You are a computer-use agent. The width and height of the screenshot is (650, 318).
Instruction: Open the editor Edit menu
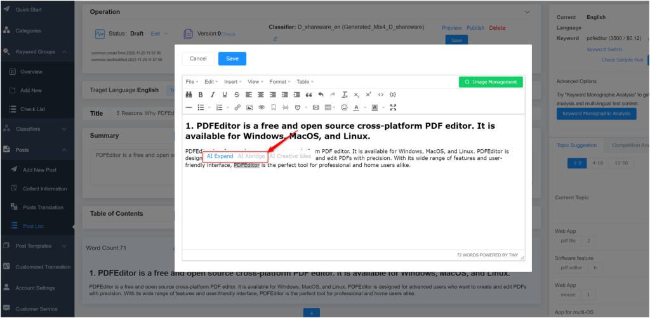point(211,82)
